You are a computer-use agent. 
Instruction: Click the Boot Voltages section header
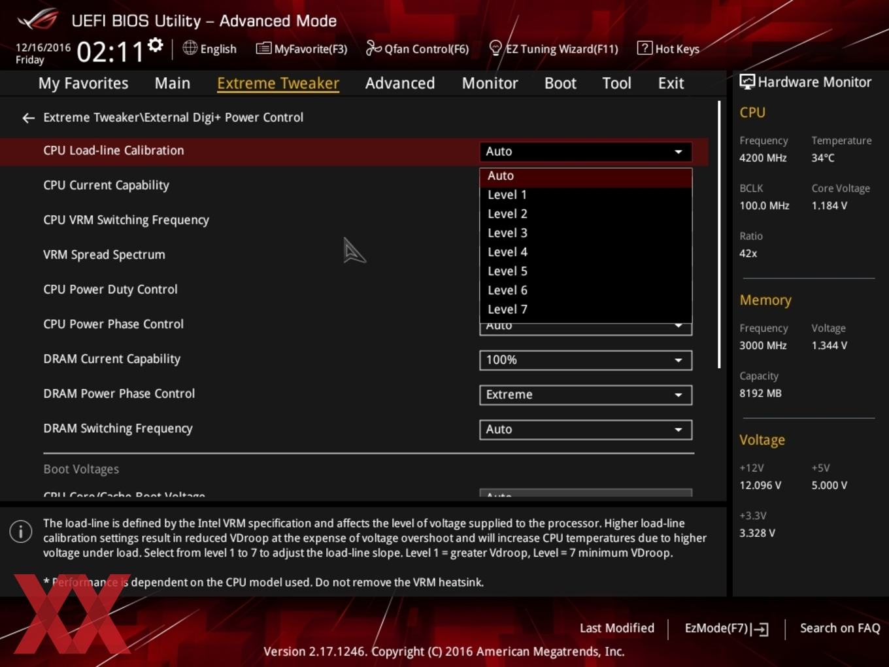[x=81, y=469]
